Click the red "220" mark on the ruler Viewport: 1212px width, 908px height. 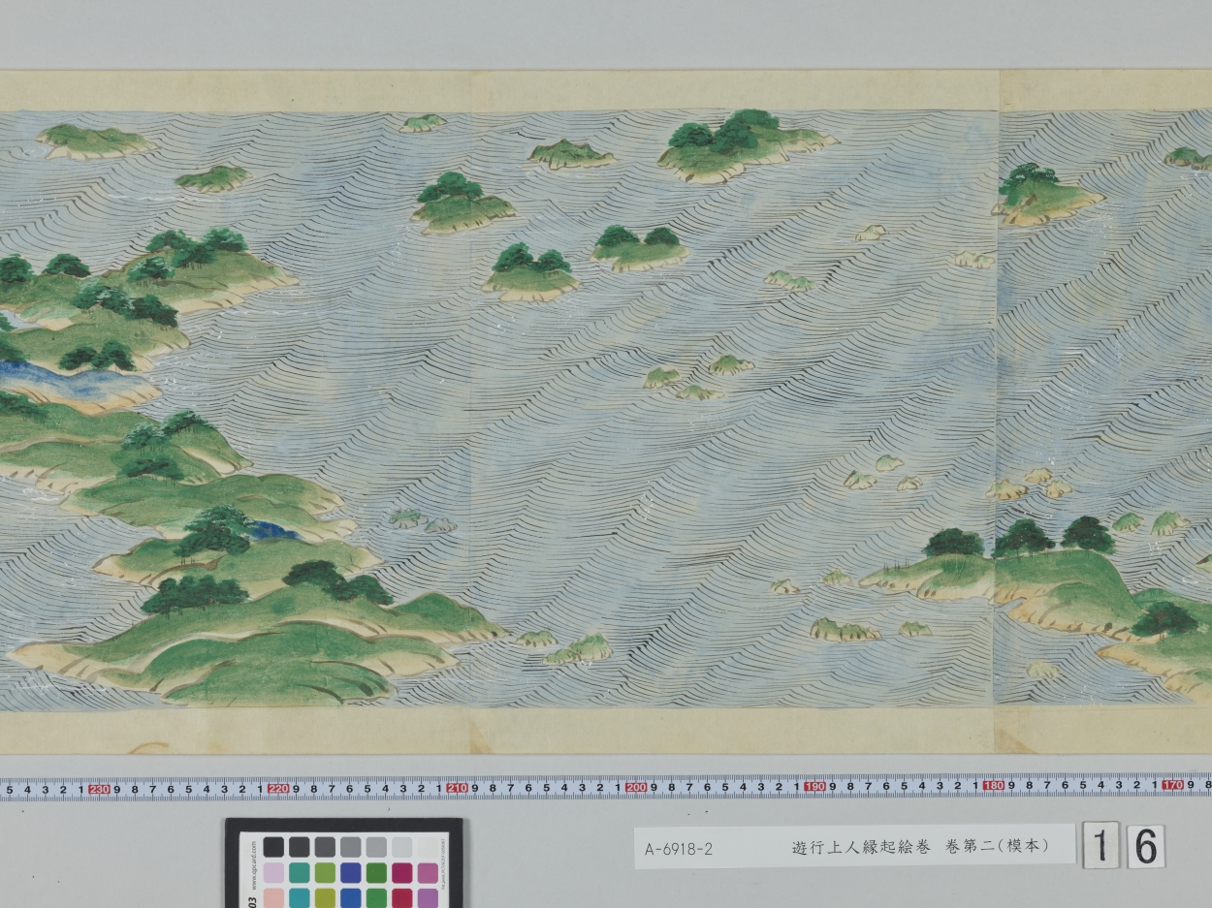[x=278, y=789]
